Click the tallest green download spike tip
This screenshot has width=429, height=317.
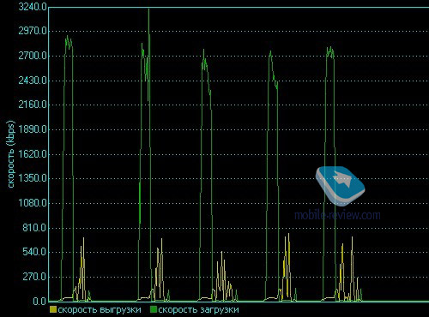point(148,9)
